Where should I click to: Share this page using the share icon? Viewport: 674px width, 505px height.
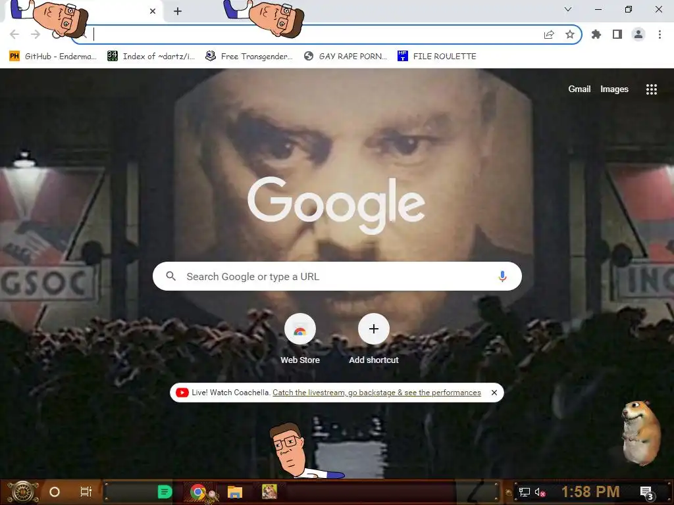[549, 35]
